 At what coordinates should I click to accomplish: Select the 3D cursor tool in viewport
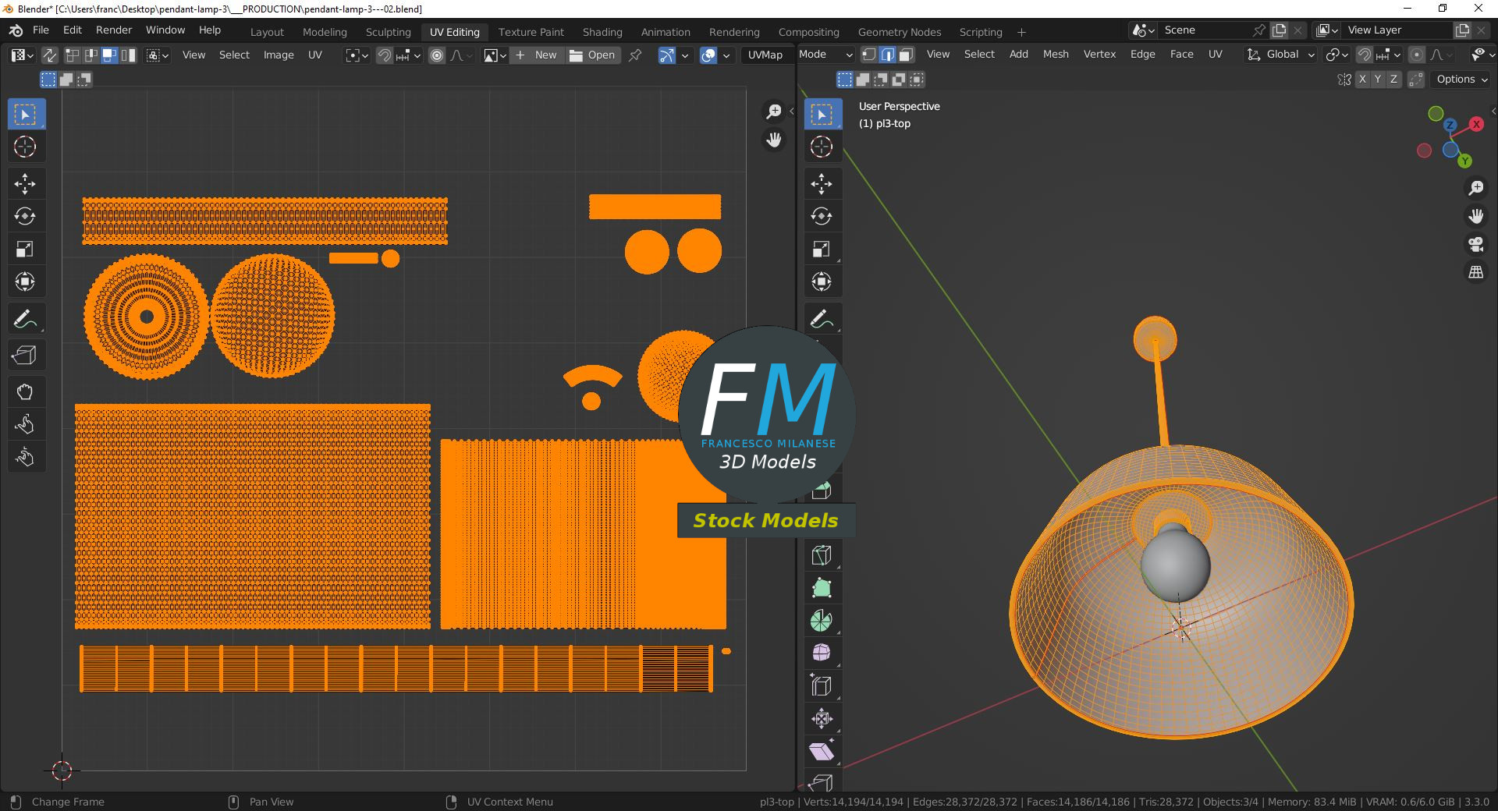pyautogui.click(x=822, y=147)
